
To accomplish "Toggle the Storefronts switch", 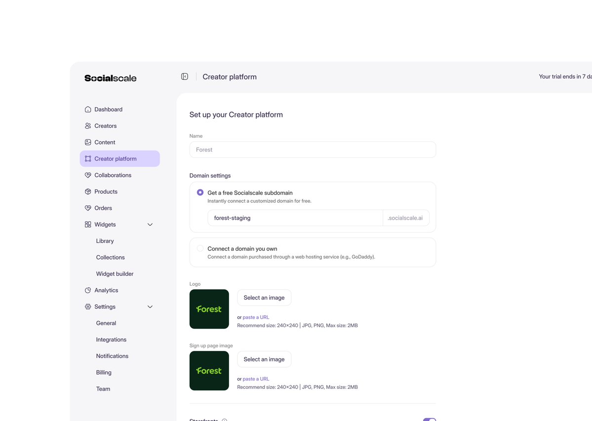I will [430, 420].
